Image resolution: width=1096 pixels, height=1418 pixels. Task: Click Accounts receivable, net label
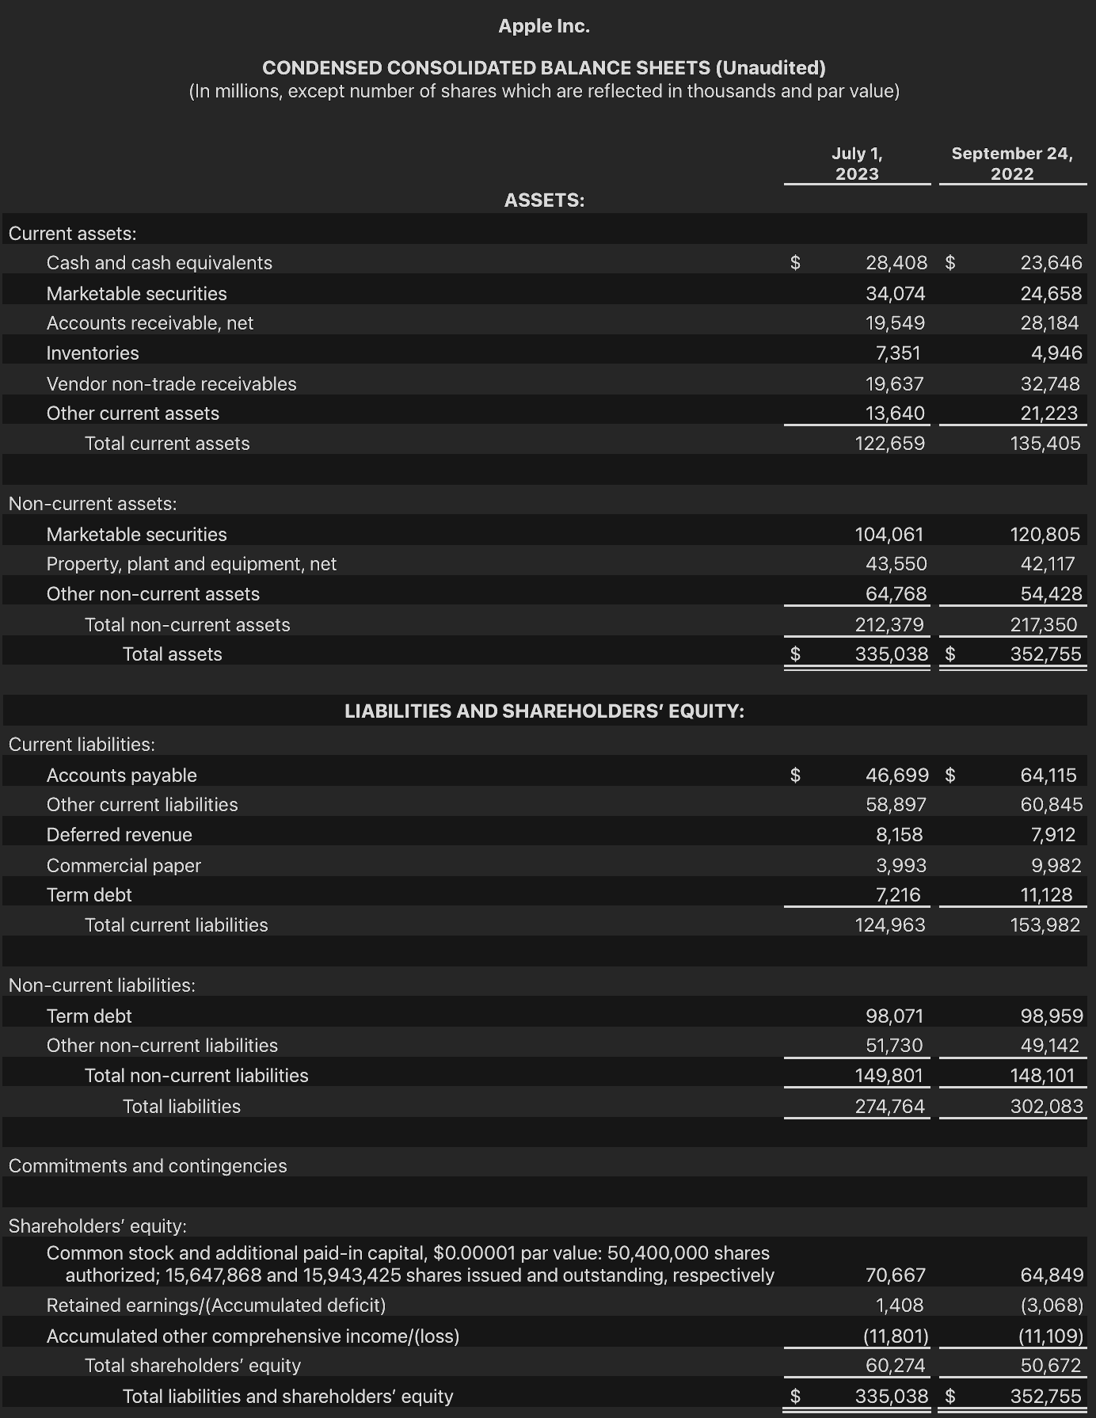[x=150, y=323]
